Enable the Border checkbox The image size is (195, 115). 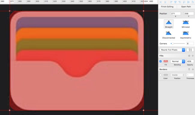coord(160,75)
